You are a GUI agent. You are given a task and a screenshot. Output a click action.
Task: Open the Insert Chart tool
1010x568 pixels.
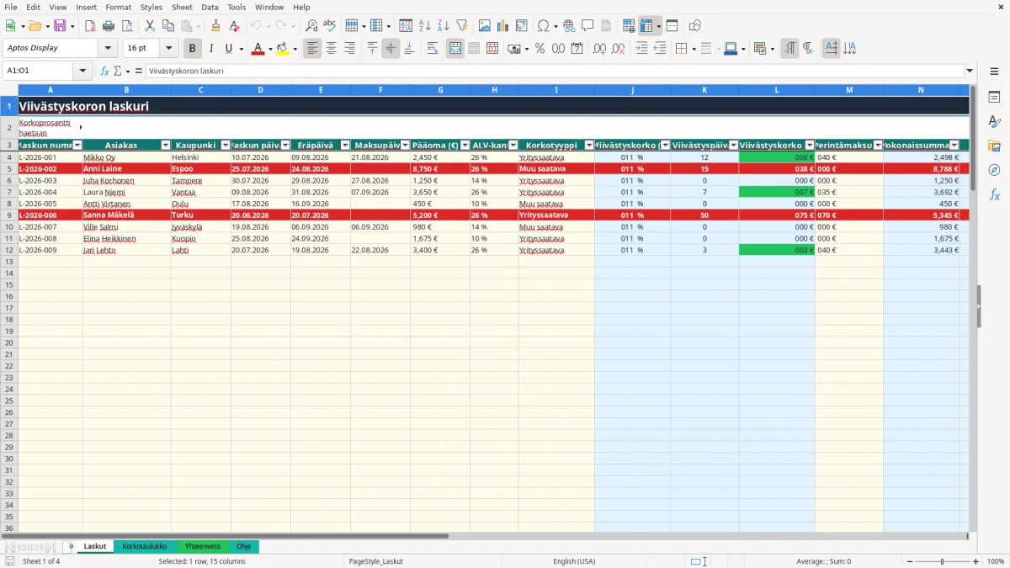pos(503,26)
